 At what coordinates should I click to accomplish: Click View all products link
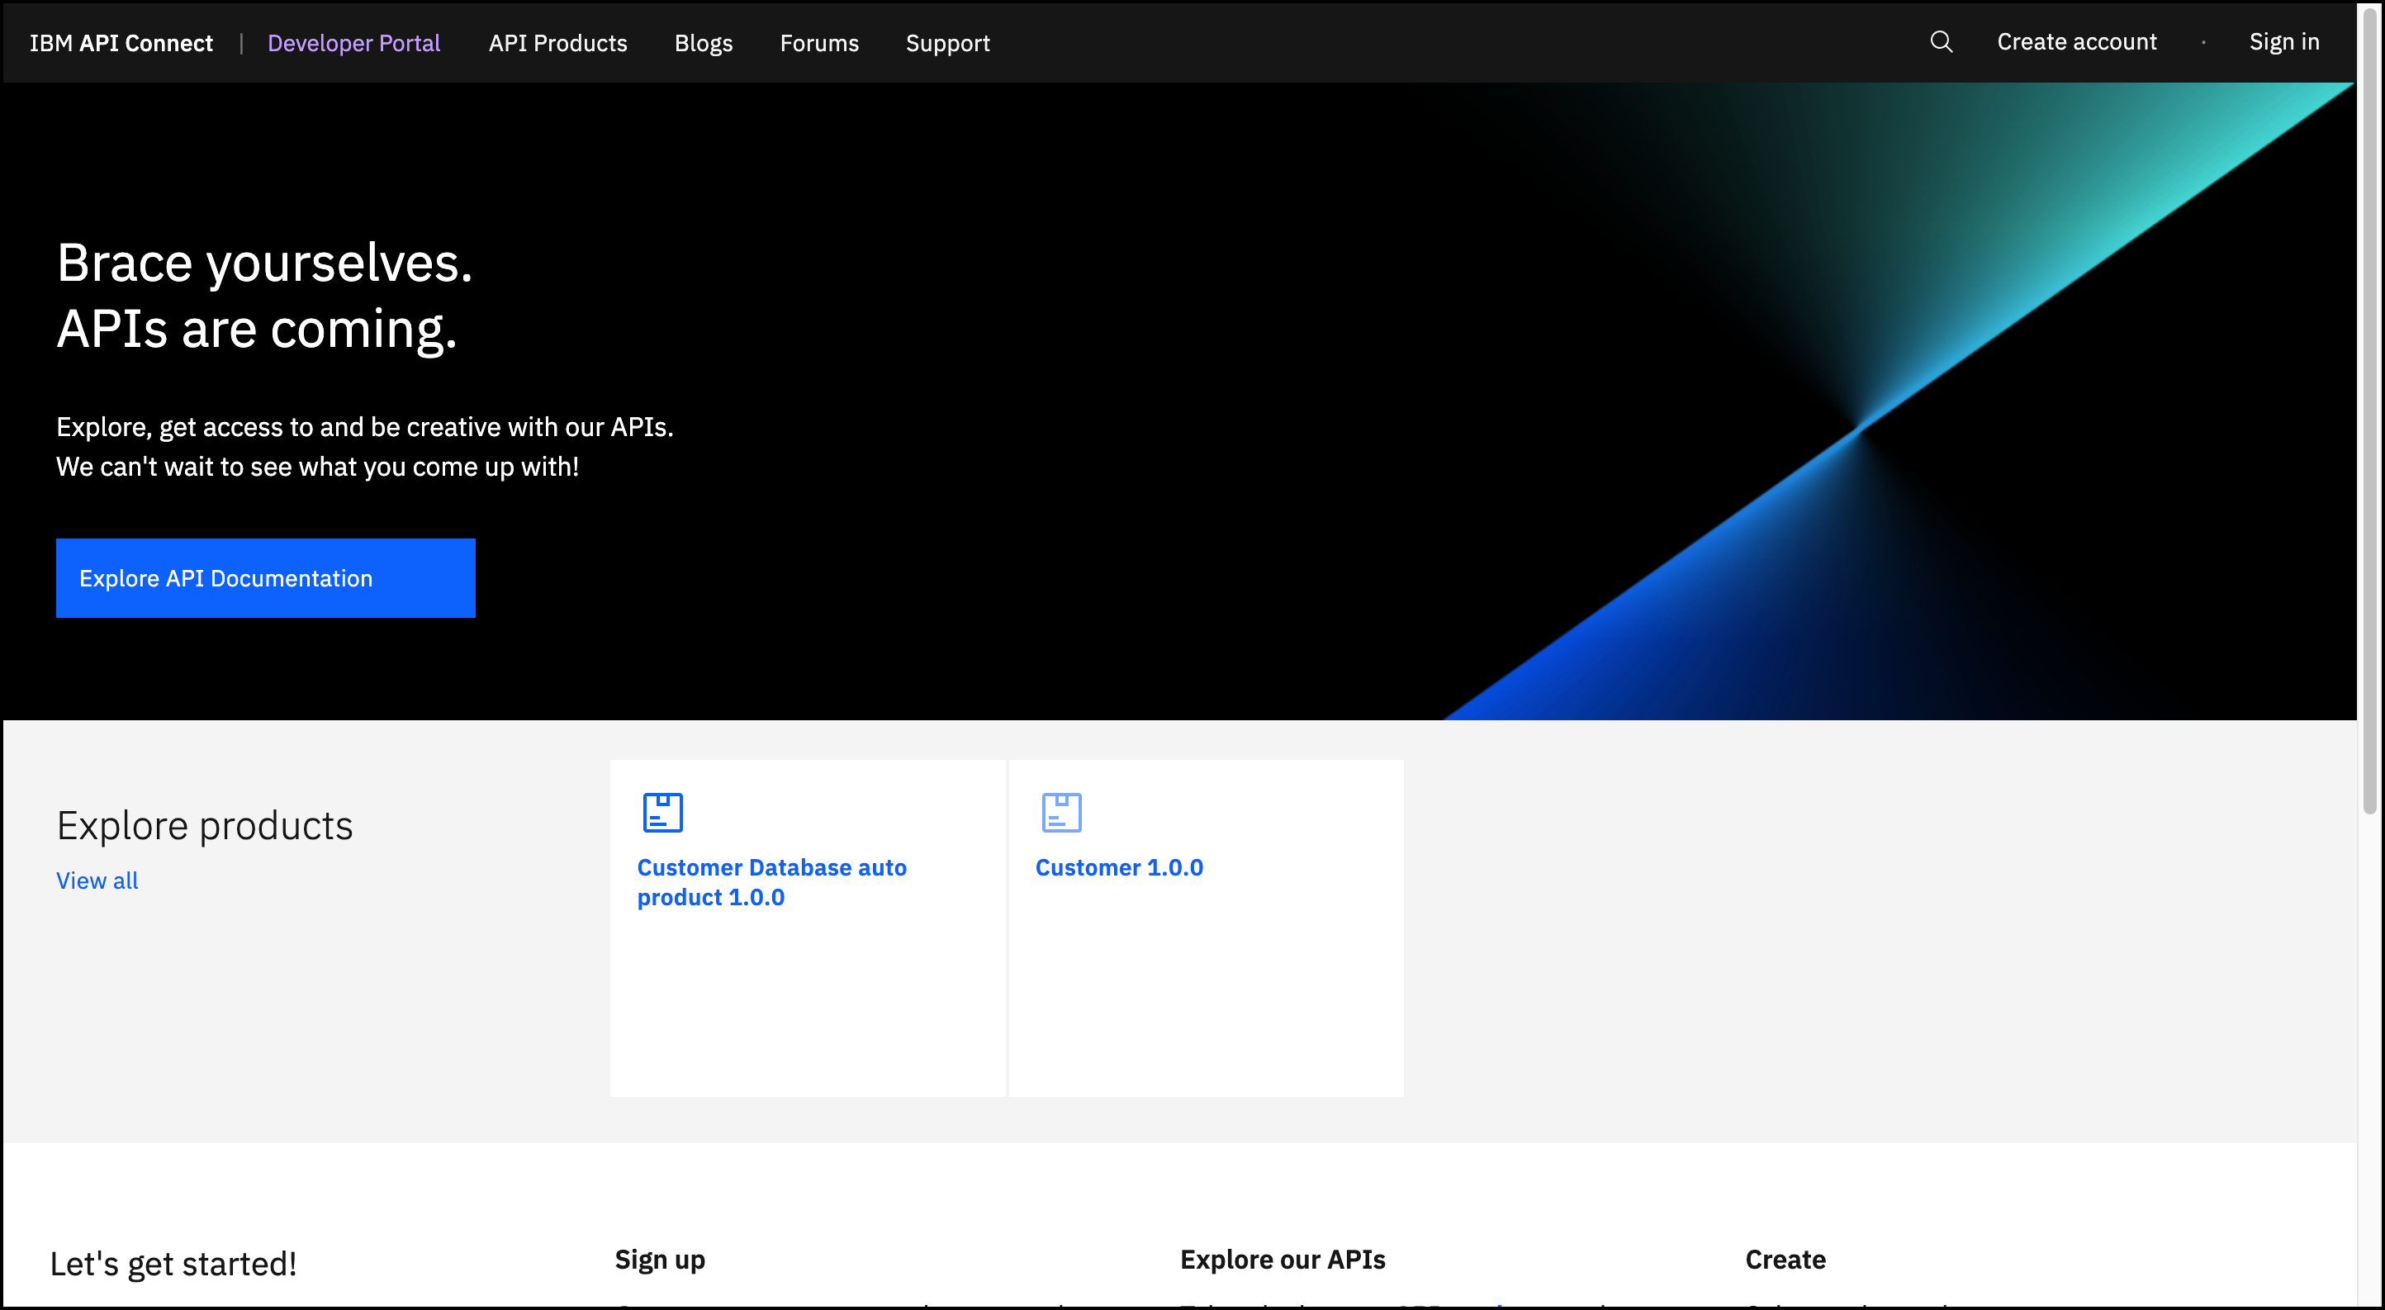[97, 880]
